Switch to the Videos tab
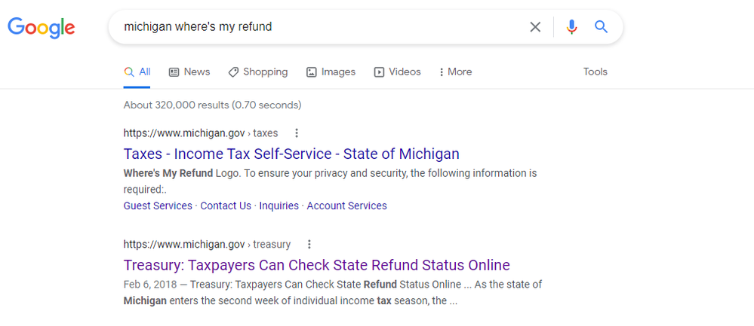The height and width of the screenshot is (326, 754). (397, 72)
